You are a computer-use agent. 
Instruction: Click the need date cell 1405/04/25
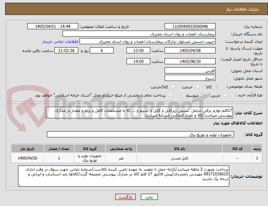click(28, 158)
